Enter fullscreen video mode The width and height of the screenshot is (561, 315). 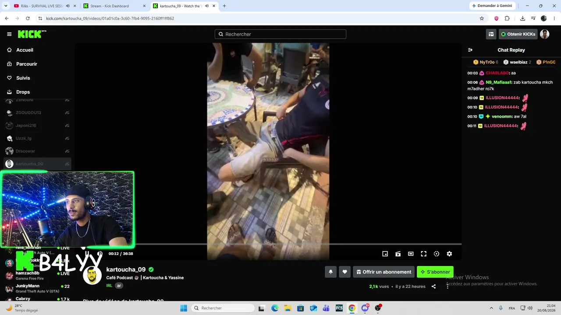(423, 254)
